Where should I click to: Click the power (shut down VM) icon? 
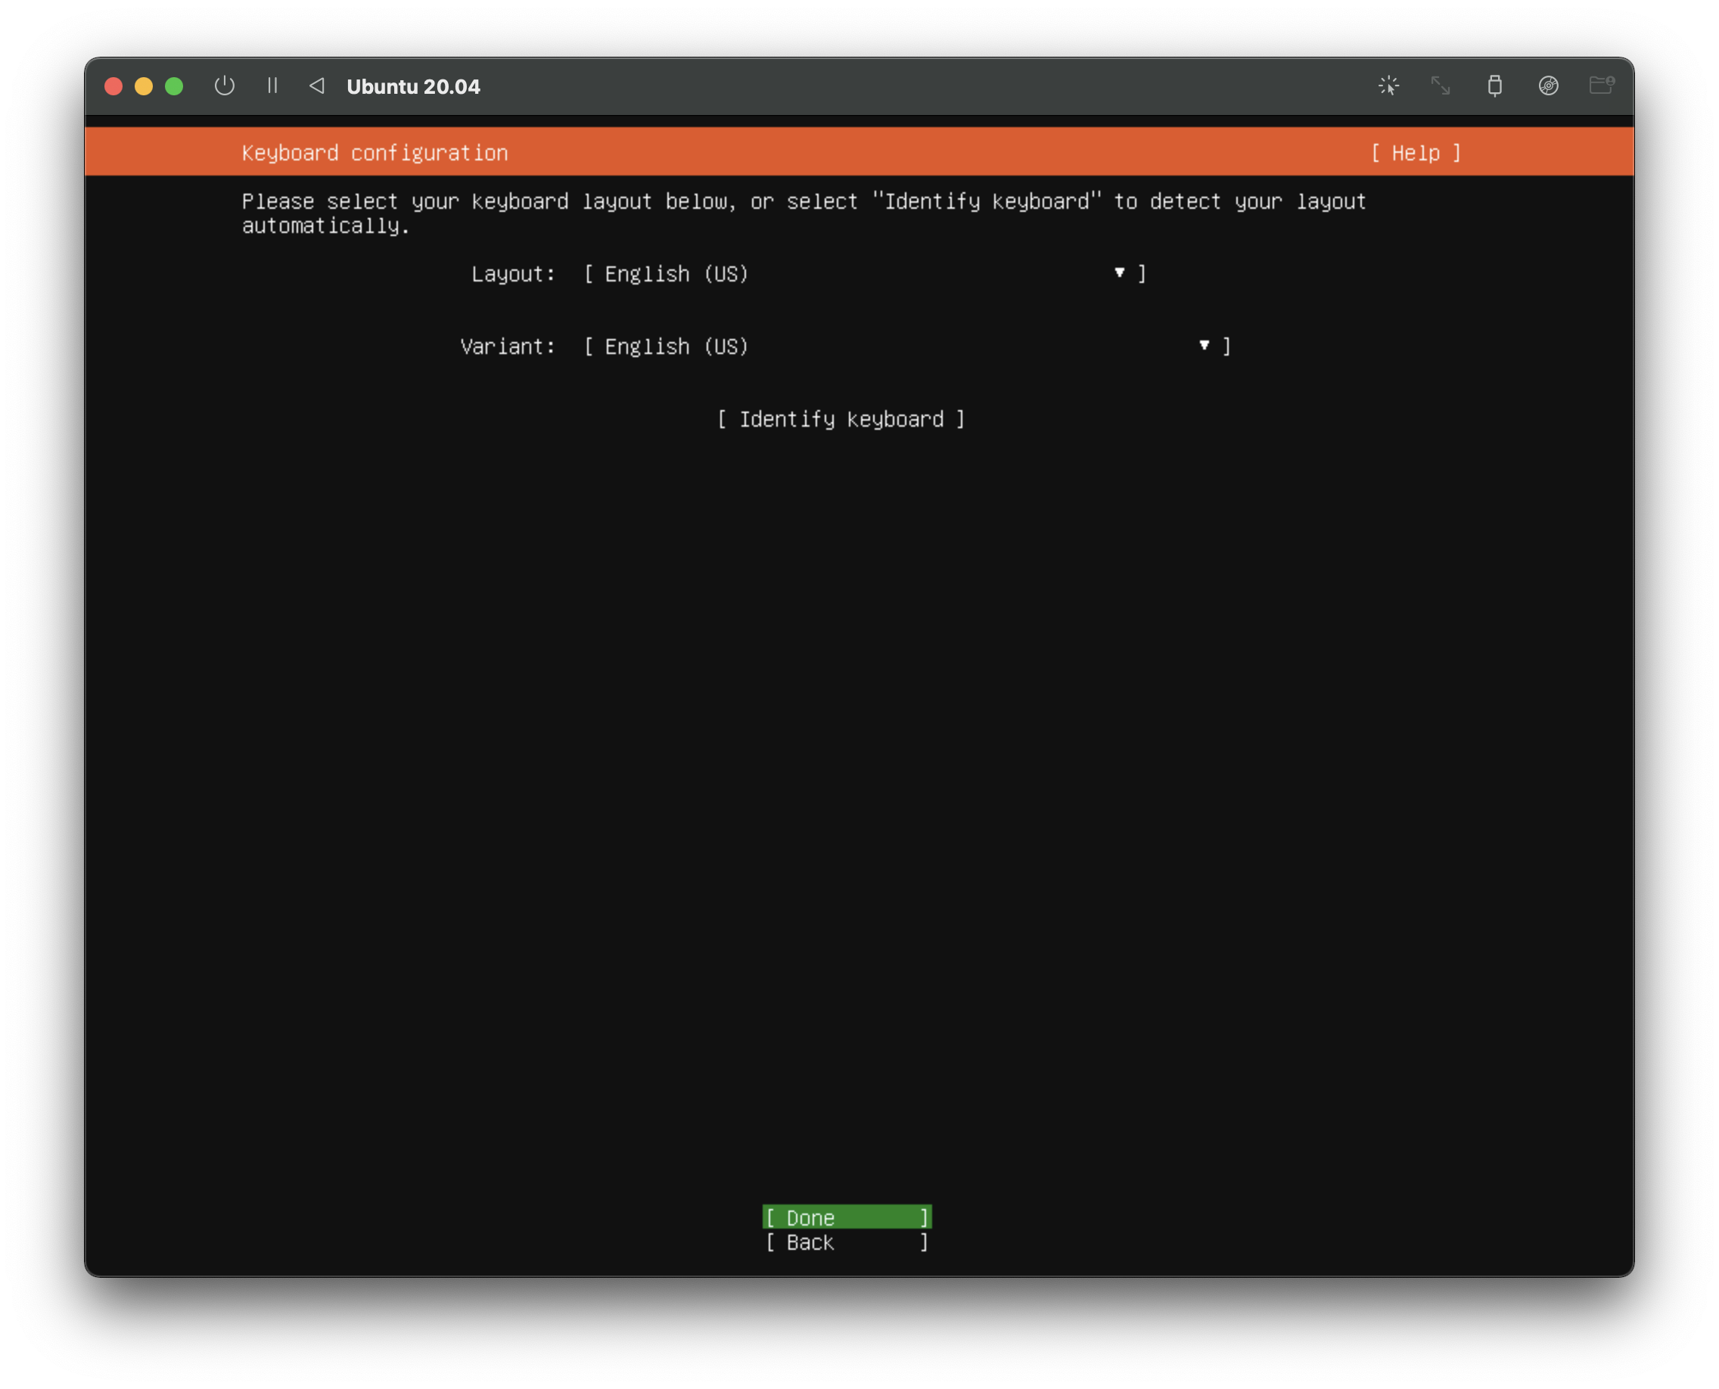pos(224,85)
